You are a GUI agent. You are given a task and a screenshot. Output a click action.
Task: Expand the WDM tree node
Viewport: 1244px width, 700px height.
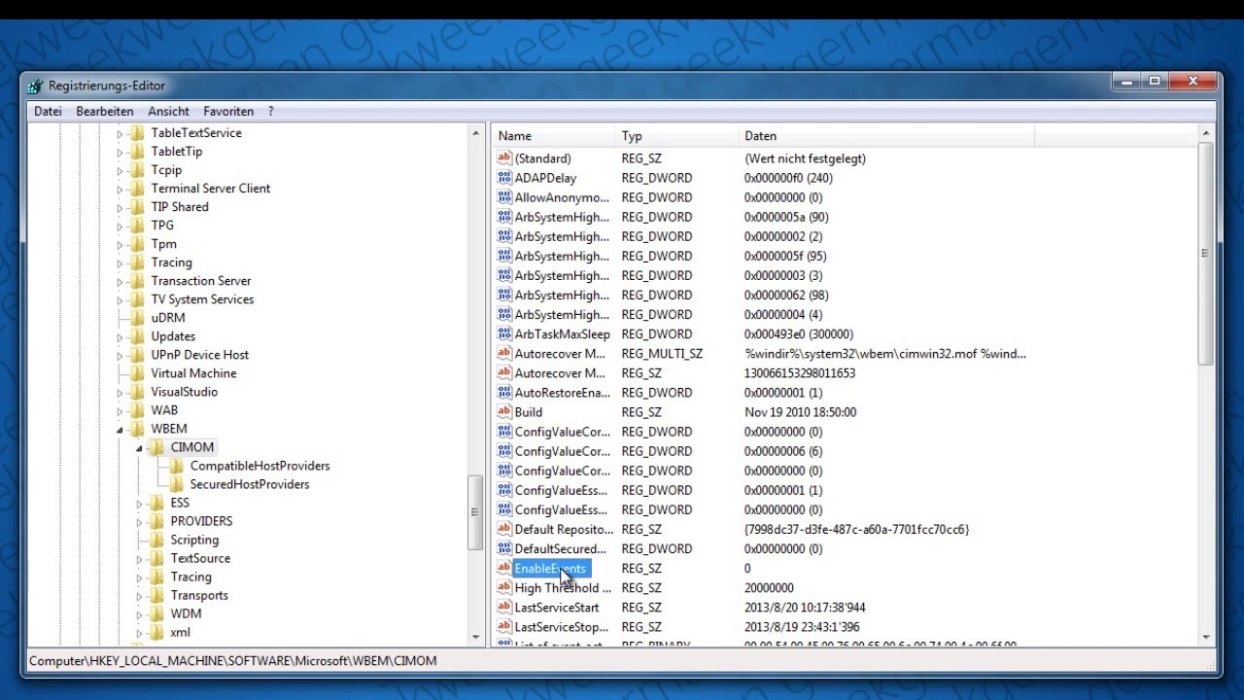click(140, 614)
